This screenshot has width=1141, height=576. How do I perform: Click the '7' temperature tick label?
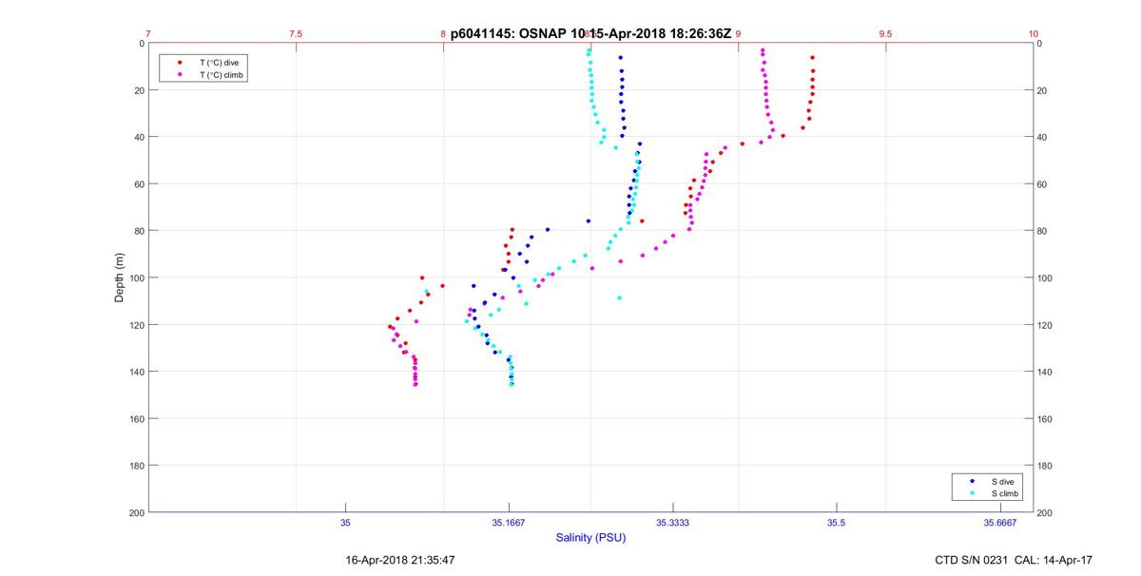pyautogui.click(x=148, y=33)
